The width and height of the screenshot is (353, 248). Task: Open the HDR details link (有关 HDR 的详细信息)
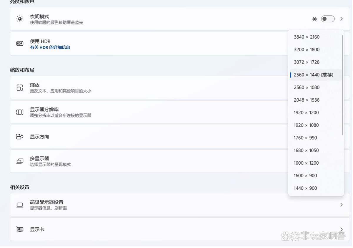coord(50,47)
